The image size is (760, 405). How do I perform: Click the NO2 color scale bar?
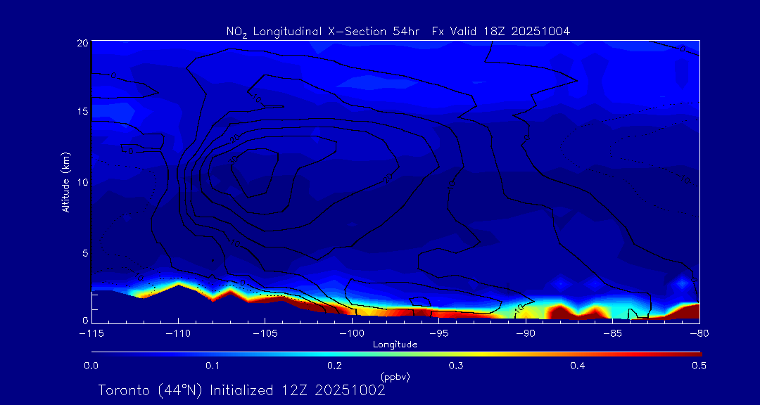tap(396, 354)
